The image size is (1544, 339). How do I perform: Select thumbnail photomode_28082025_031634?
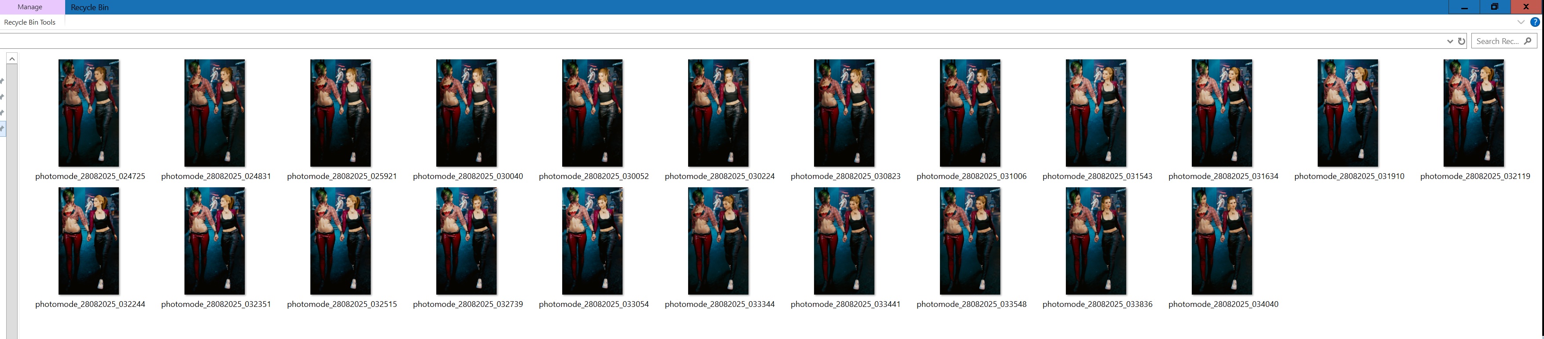(1222, 113)
